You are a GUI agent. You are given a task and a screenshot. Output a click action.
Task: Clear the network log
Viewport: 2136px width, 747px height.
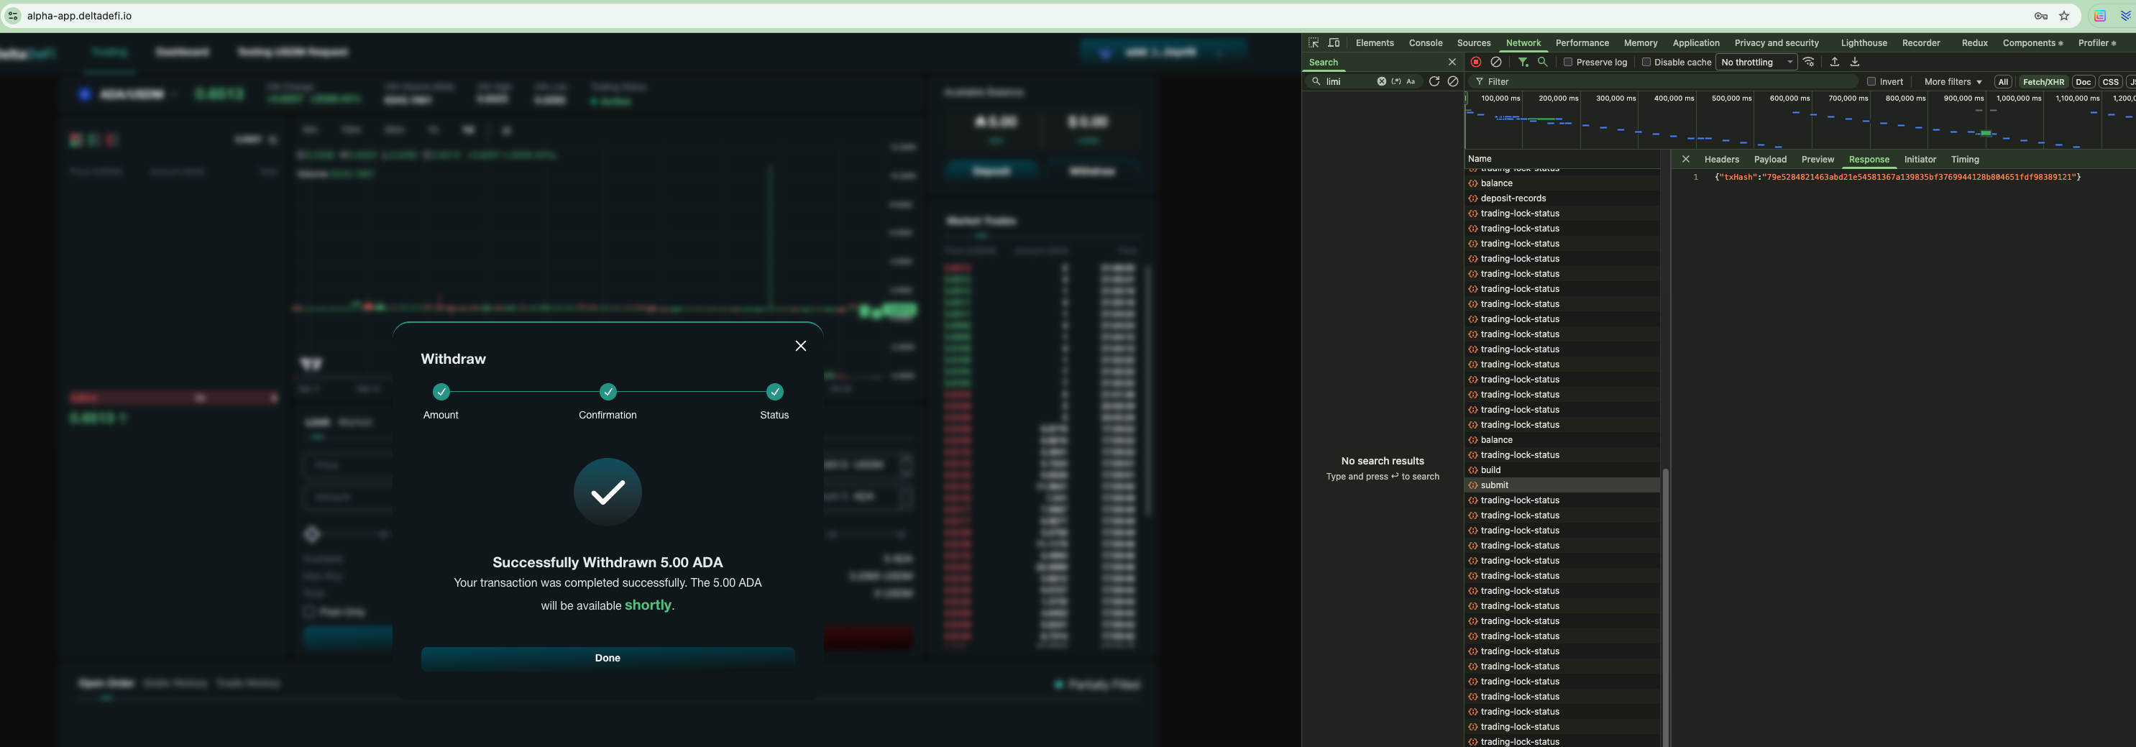click(1496, 62)
